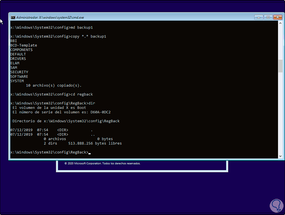Open the cmd.exe system menu icon
Screen dimensions: 285x215
(13, 17)
